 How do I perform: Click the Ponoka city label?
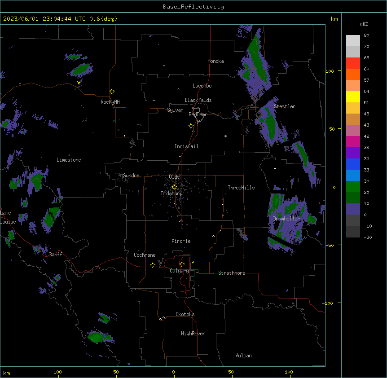click(215, 61)
